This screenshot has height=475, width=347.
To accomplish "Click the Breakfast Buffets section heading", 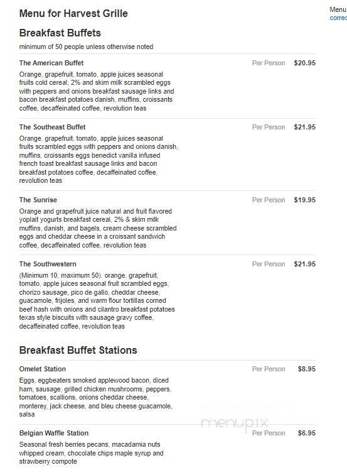I will click(60, 33).
